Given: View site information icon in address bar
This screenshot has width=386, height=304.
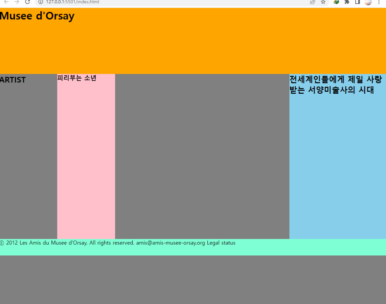Looking at the screenshot, I should click(41, 2).
